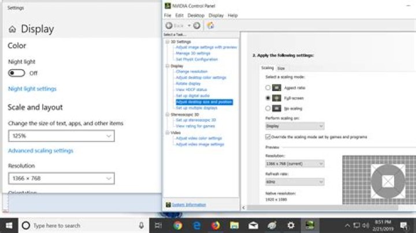Click the Forward arrow toolbar button

tap(196, 25)
